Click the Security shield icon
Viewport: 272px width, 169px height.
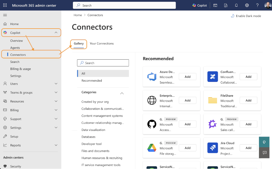pyautogui.click(x=5, y=166)
